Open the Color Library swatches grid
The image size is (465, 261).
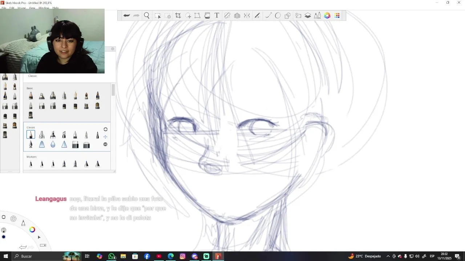click(x=337, y=16)
